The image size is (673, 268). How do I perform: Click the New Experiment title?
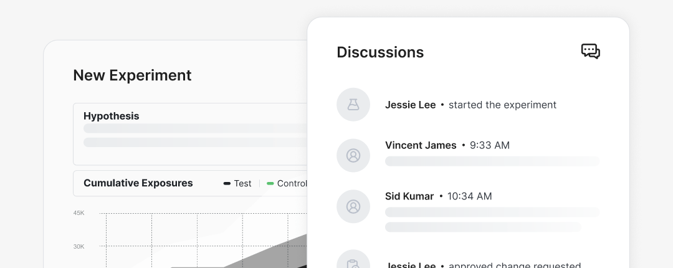[132, 75]
